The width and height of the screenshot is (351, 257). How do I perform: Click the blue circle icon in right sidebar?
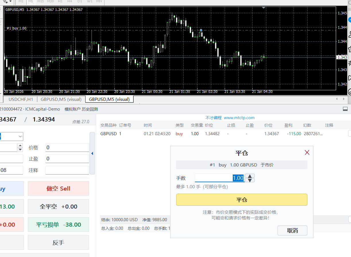click(350, 20)
